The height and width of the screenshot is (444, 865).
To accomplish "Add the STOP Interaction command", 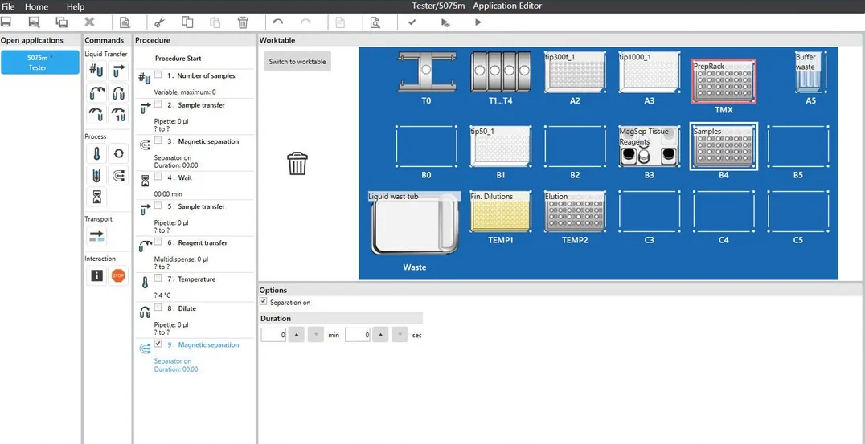I will (119, 276).
